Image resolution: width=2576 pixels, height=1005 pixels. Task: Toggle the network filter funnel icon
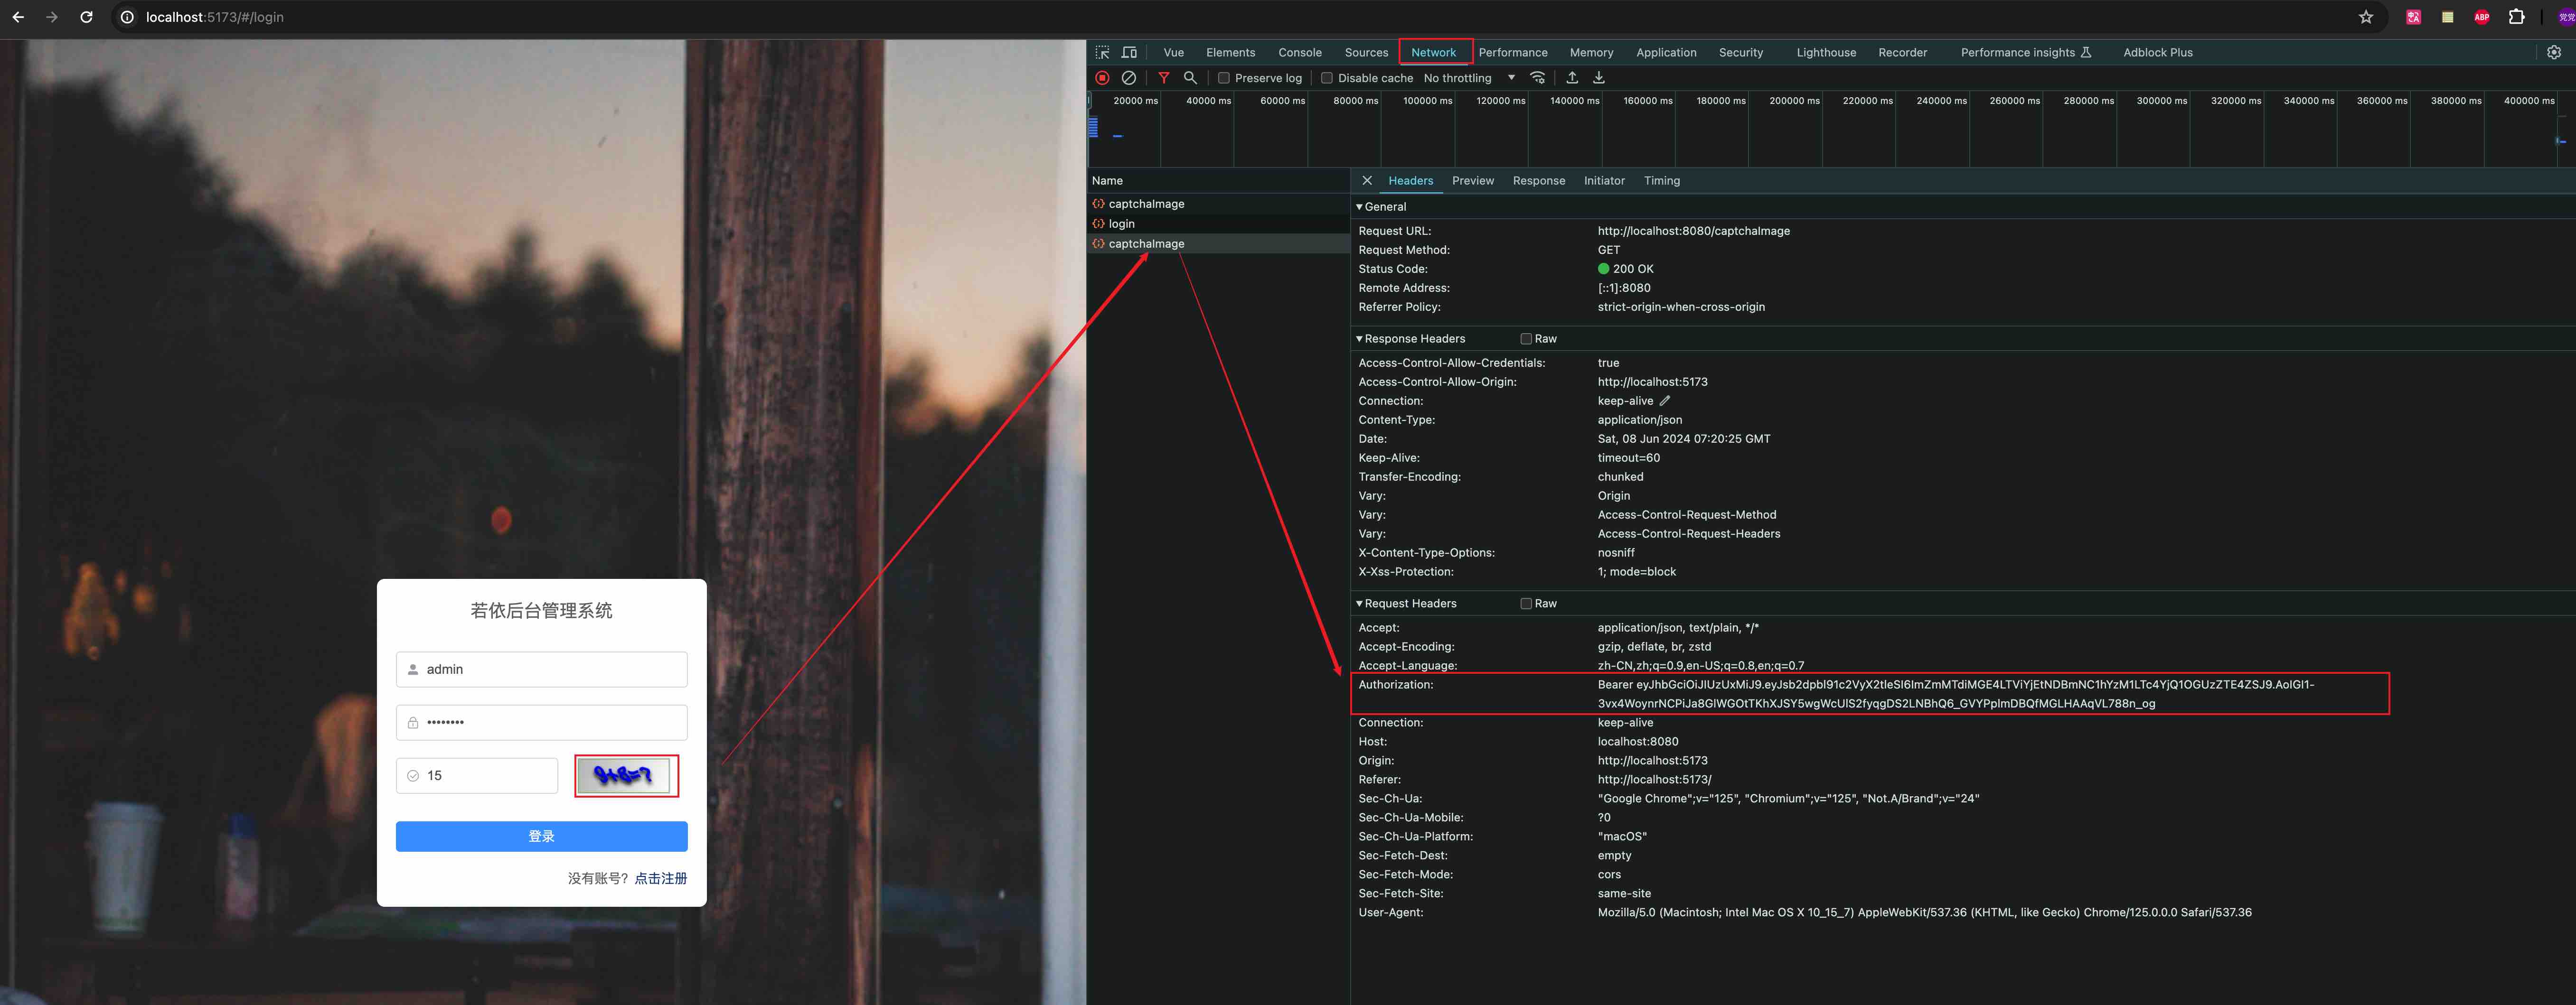coord(1164,78)
